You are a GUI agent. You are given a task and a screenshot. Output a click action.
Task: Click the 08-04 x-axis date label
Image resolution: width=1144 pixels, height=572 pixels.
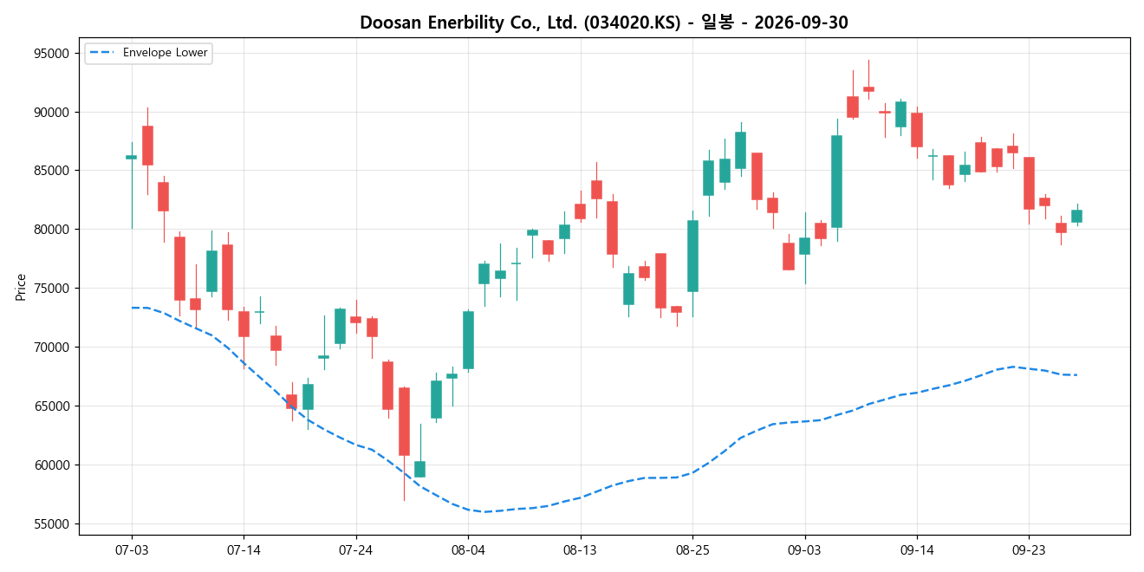468,549
